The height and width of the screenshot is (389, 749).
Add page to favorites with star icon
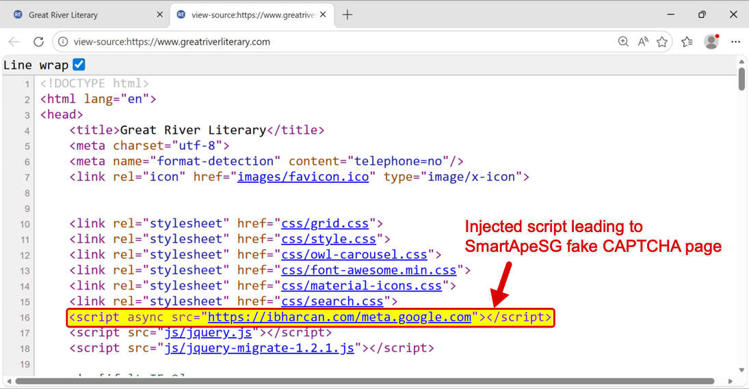click(x=662, y=42)
